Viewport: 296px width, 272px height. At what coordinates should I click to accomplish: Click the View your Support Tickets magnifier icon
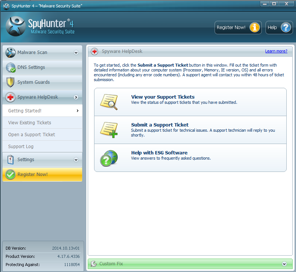coord(109,102)
